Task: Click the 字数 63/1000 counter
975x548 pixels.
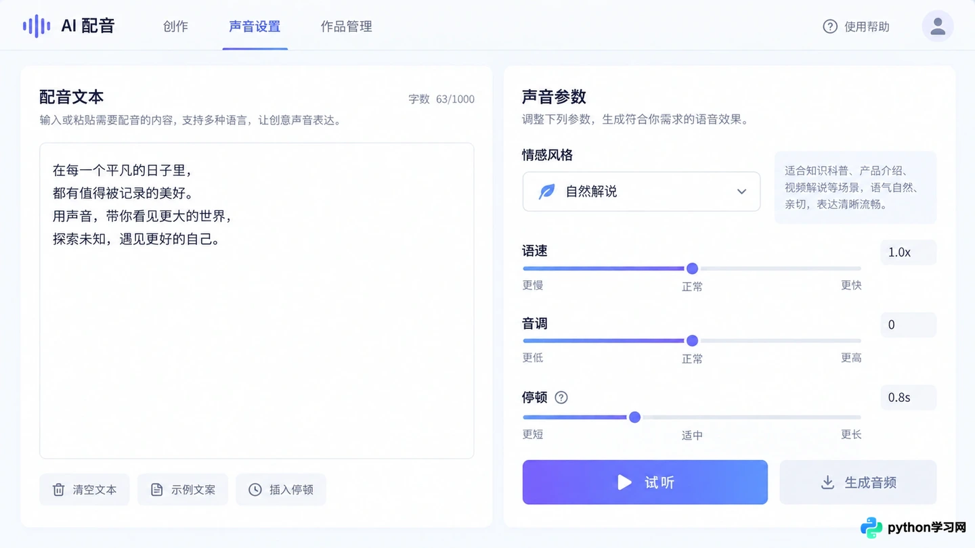Action: click(x=441, y=99)
